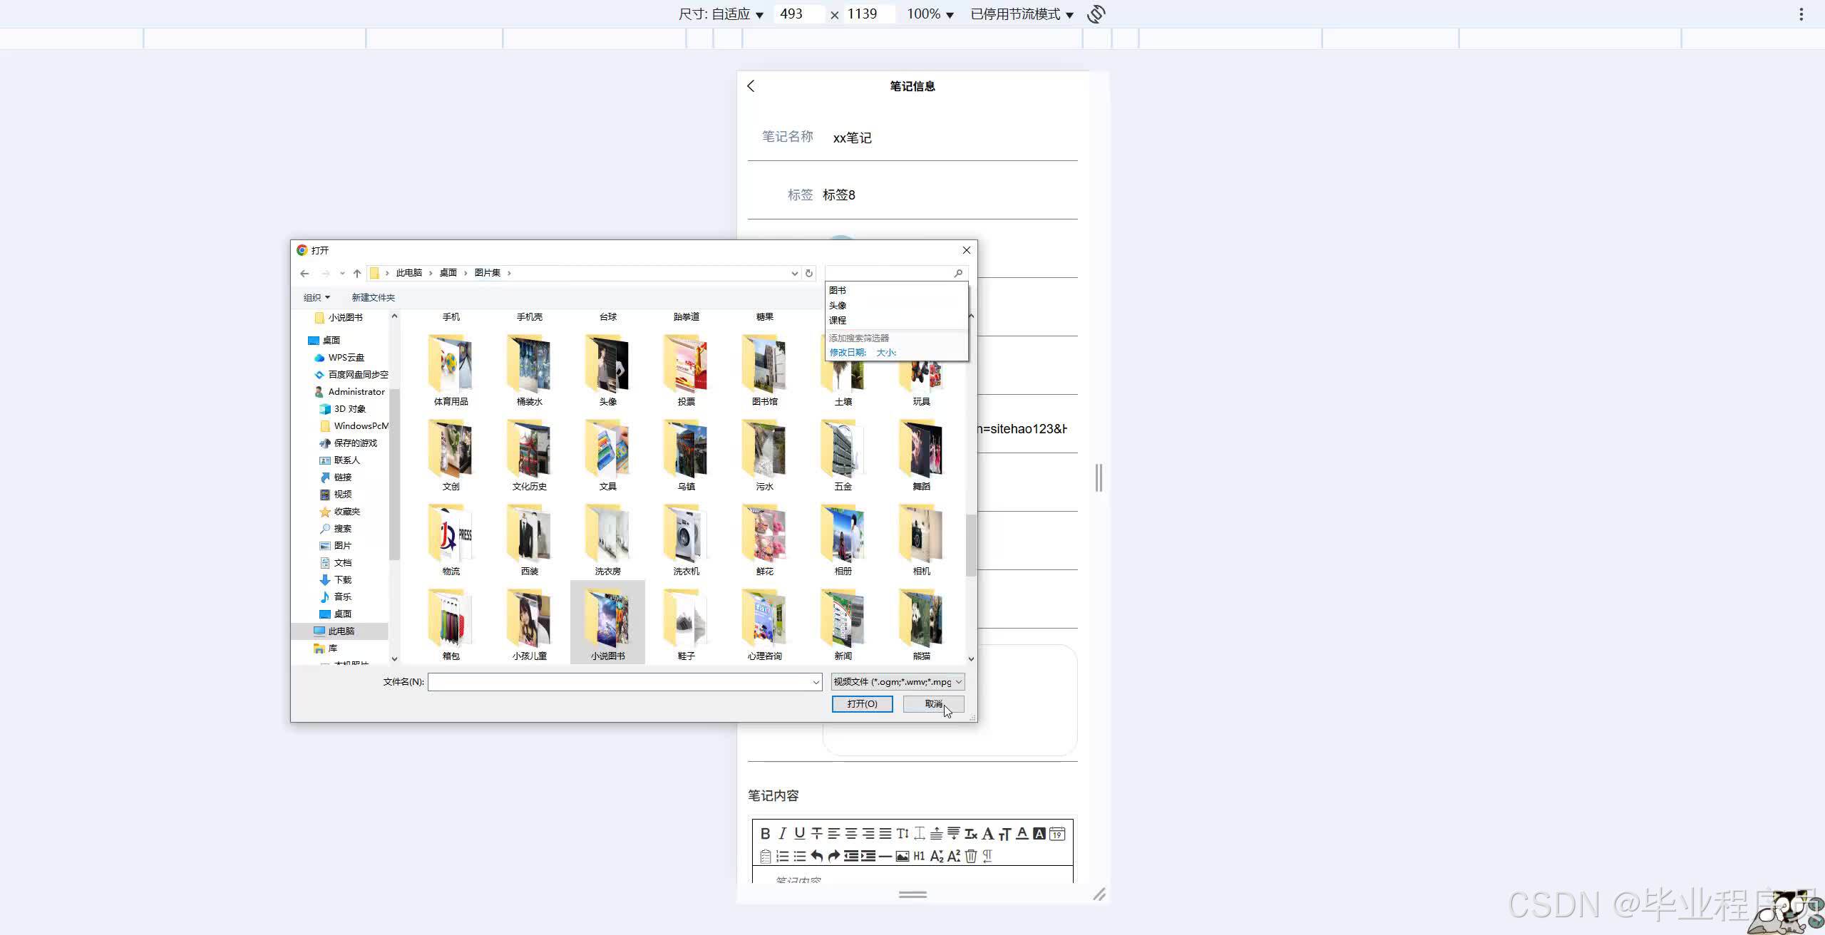Clear formatting with the Tx icon

[970, 833]
